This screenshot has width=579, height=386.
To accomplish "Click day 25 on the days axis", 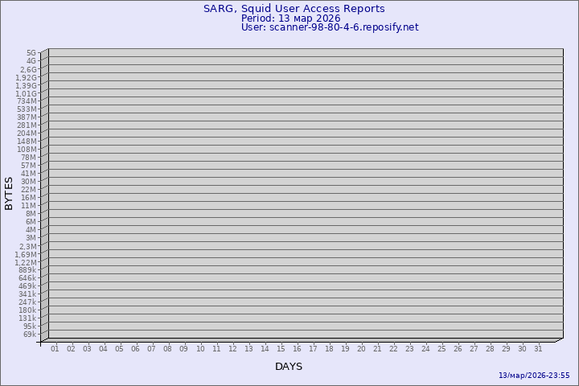I will 441,349.
